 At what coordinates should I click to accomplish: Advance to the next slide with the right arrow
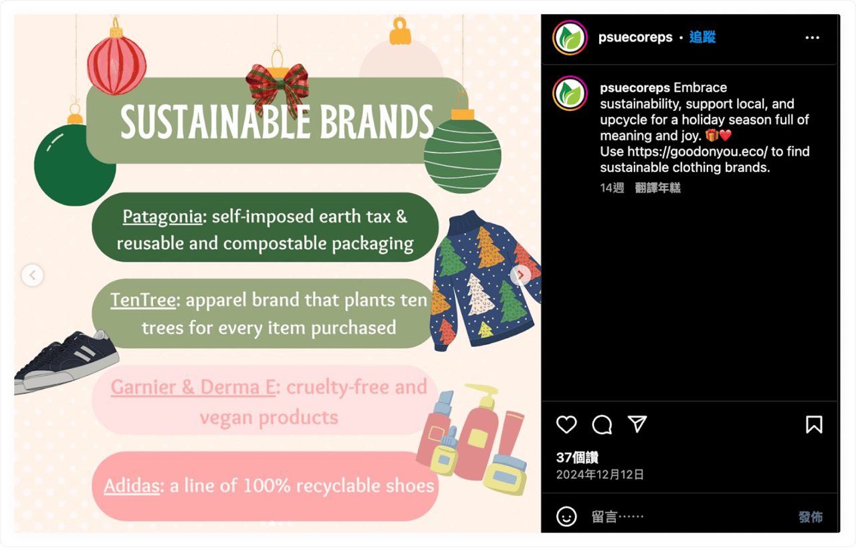click(520, 275)
